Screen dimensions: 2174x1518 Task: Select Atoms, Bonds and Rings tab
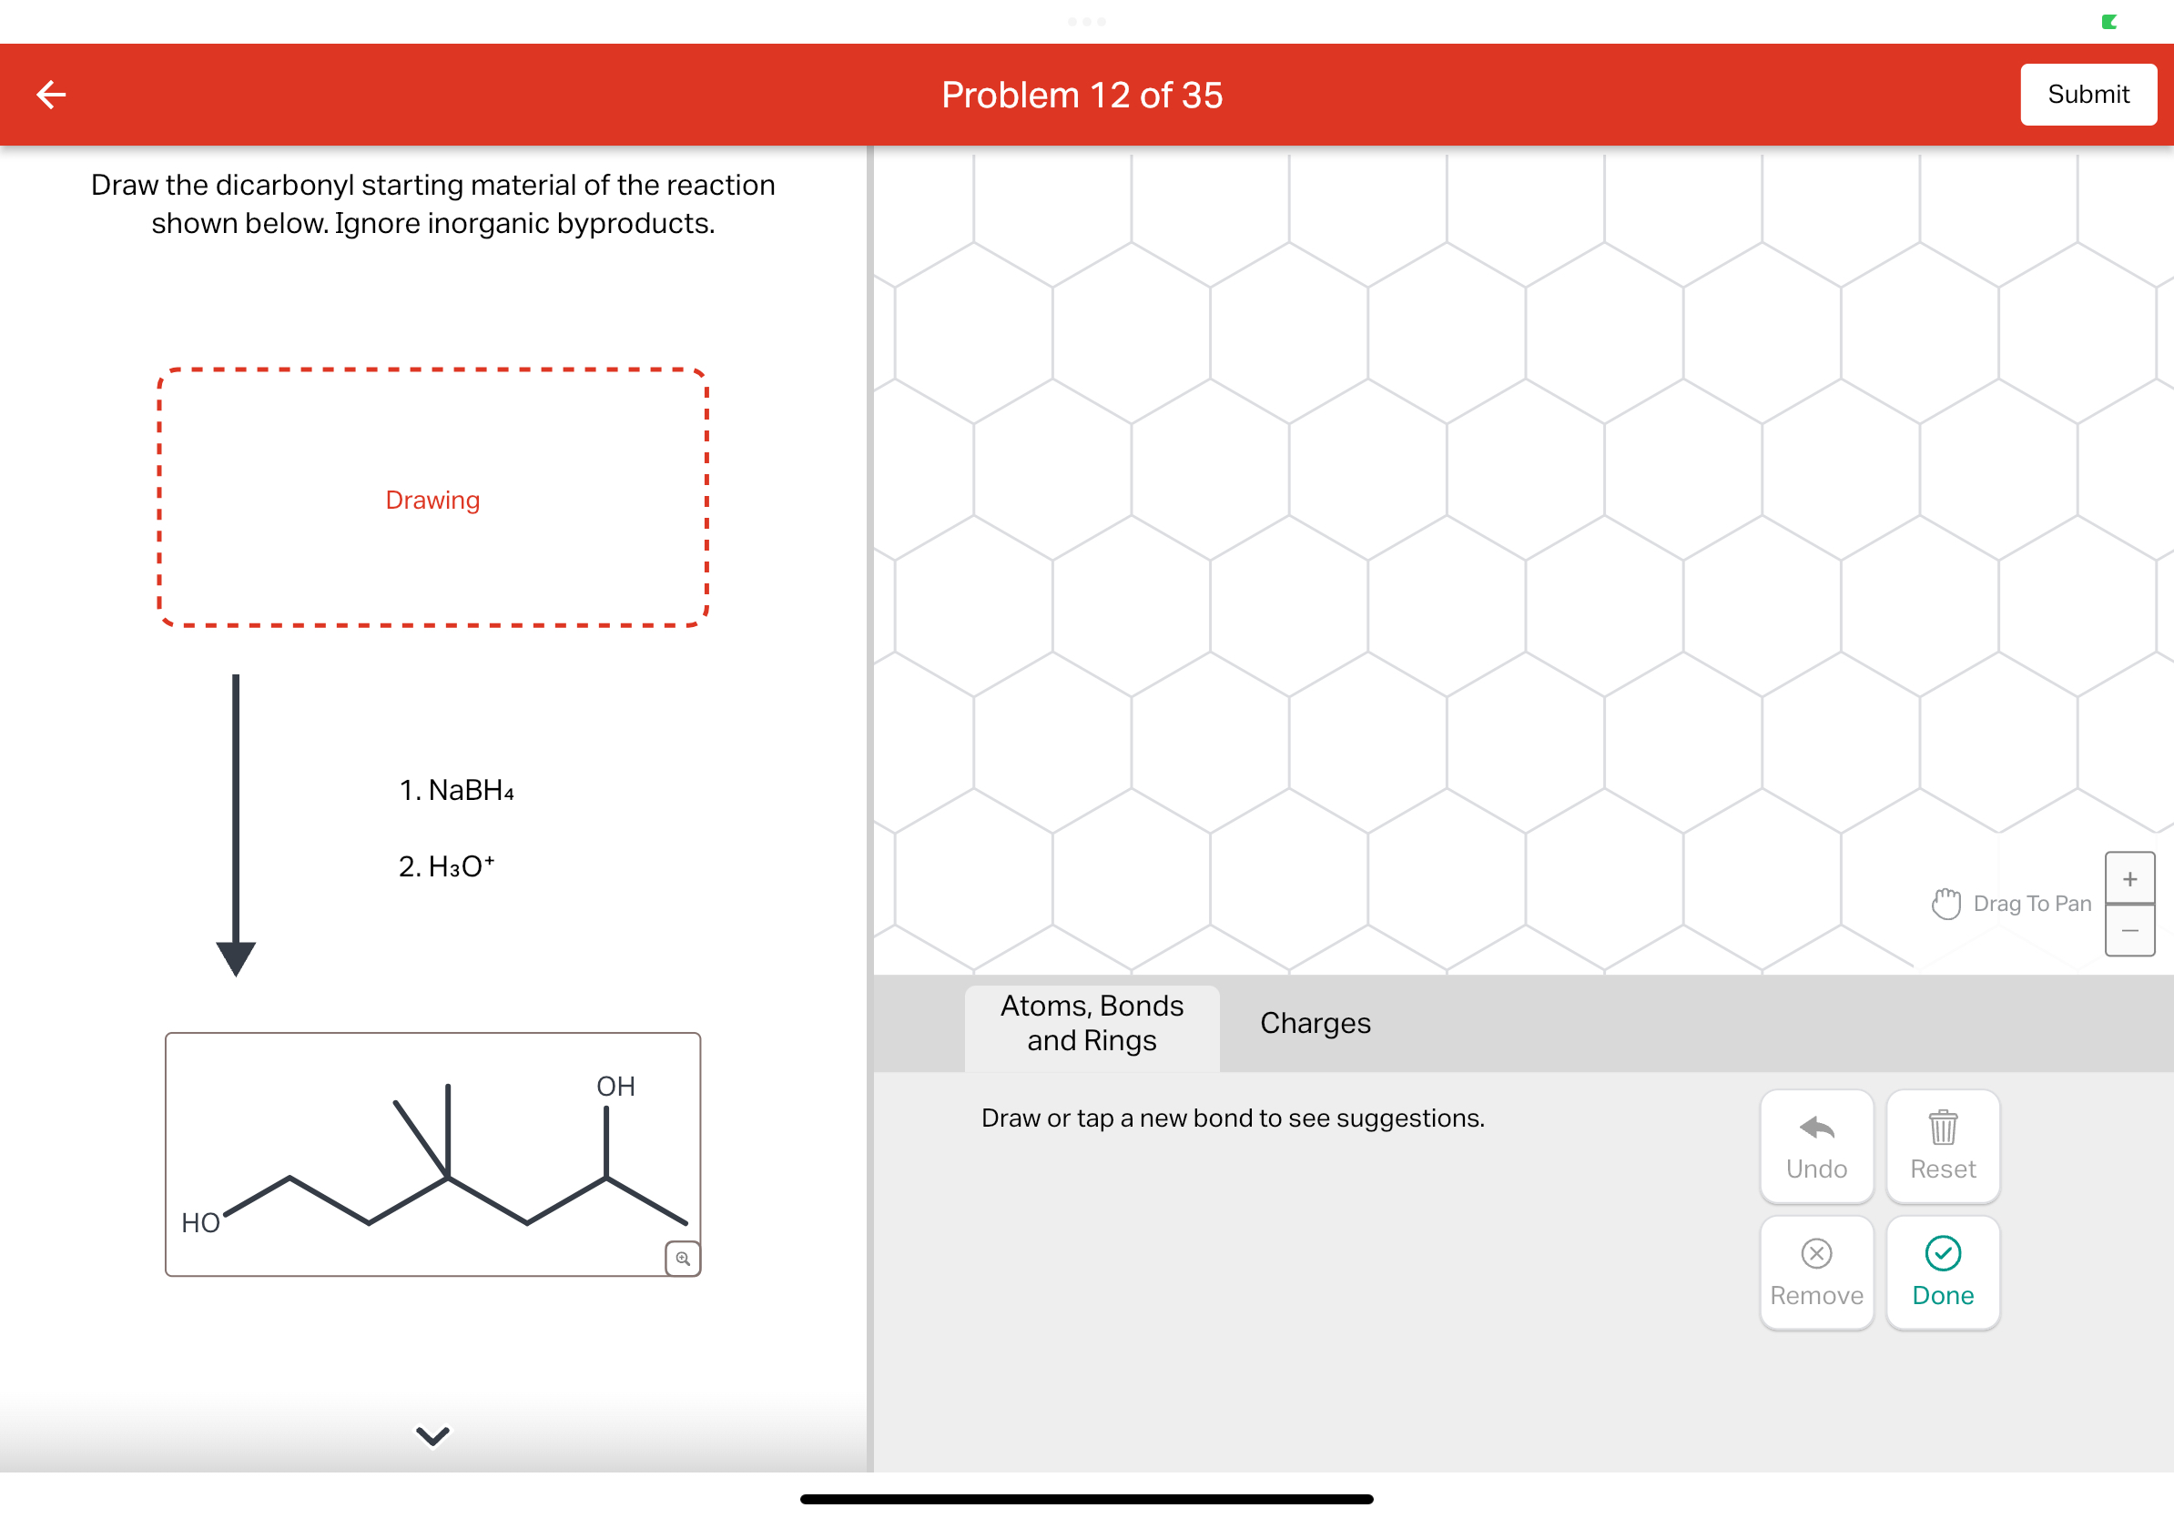pos(1091,1023)
